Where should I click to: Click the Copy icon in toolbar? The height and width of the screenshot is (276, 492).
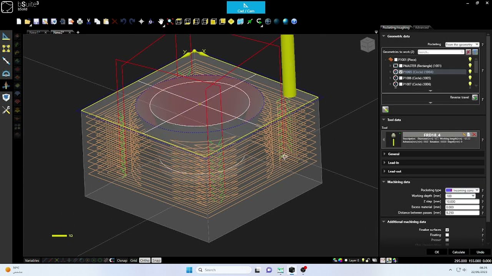point(97,21)
